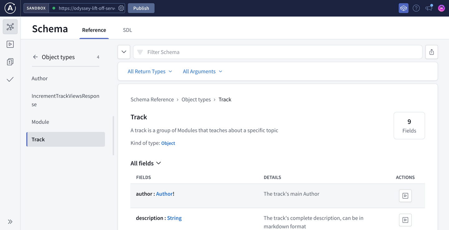Run the description field in Explorer

405,220
